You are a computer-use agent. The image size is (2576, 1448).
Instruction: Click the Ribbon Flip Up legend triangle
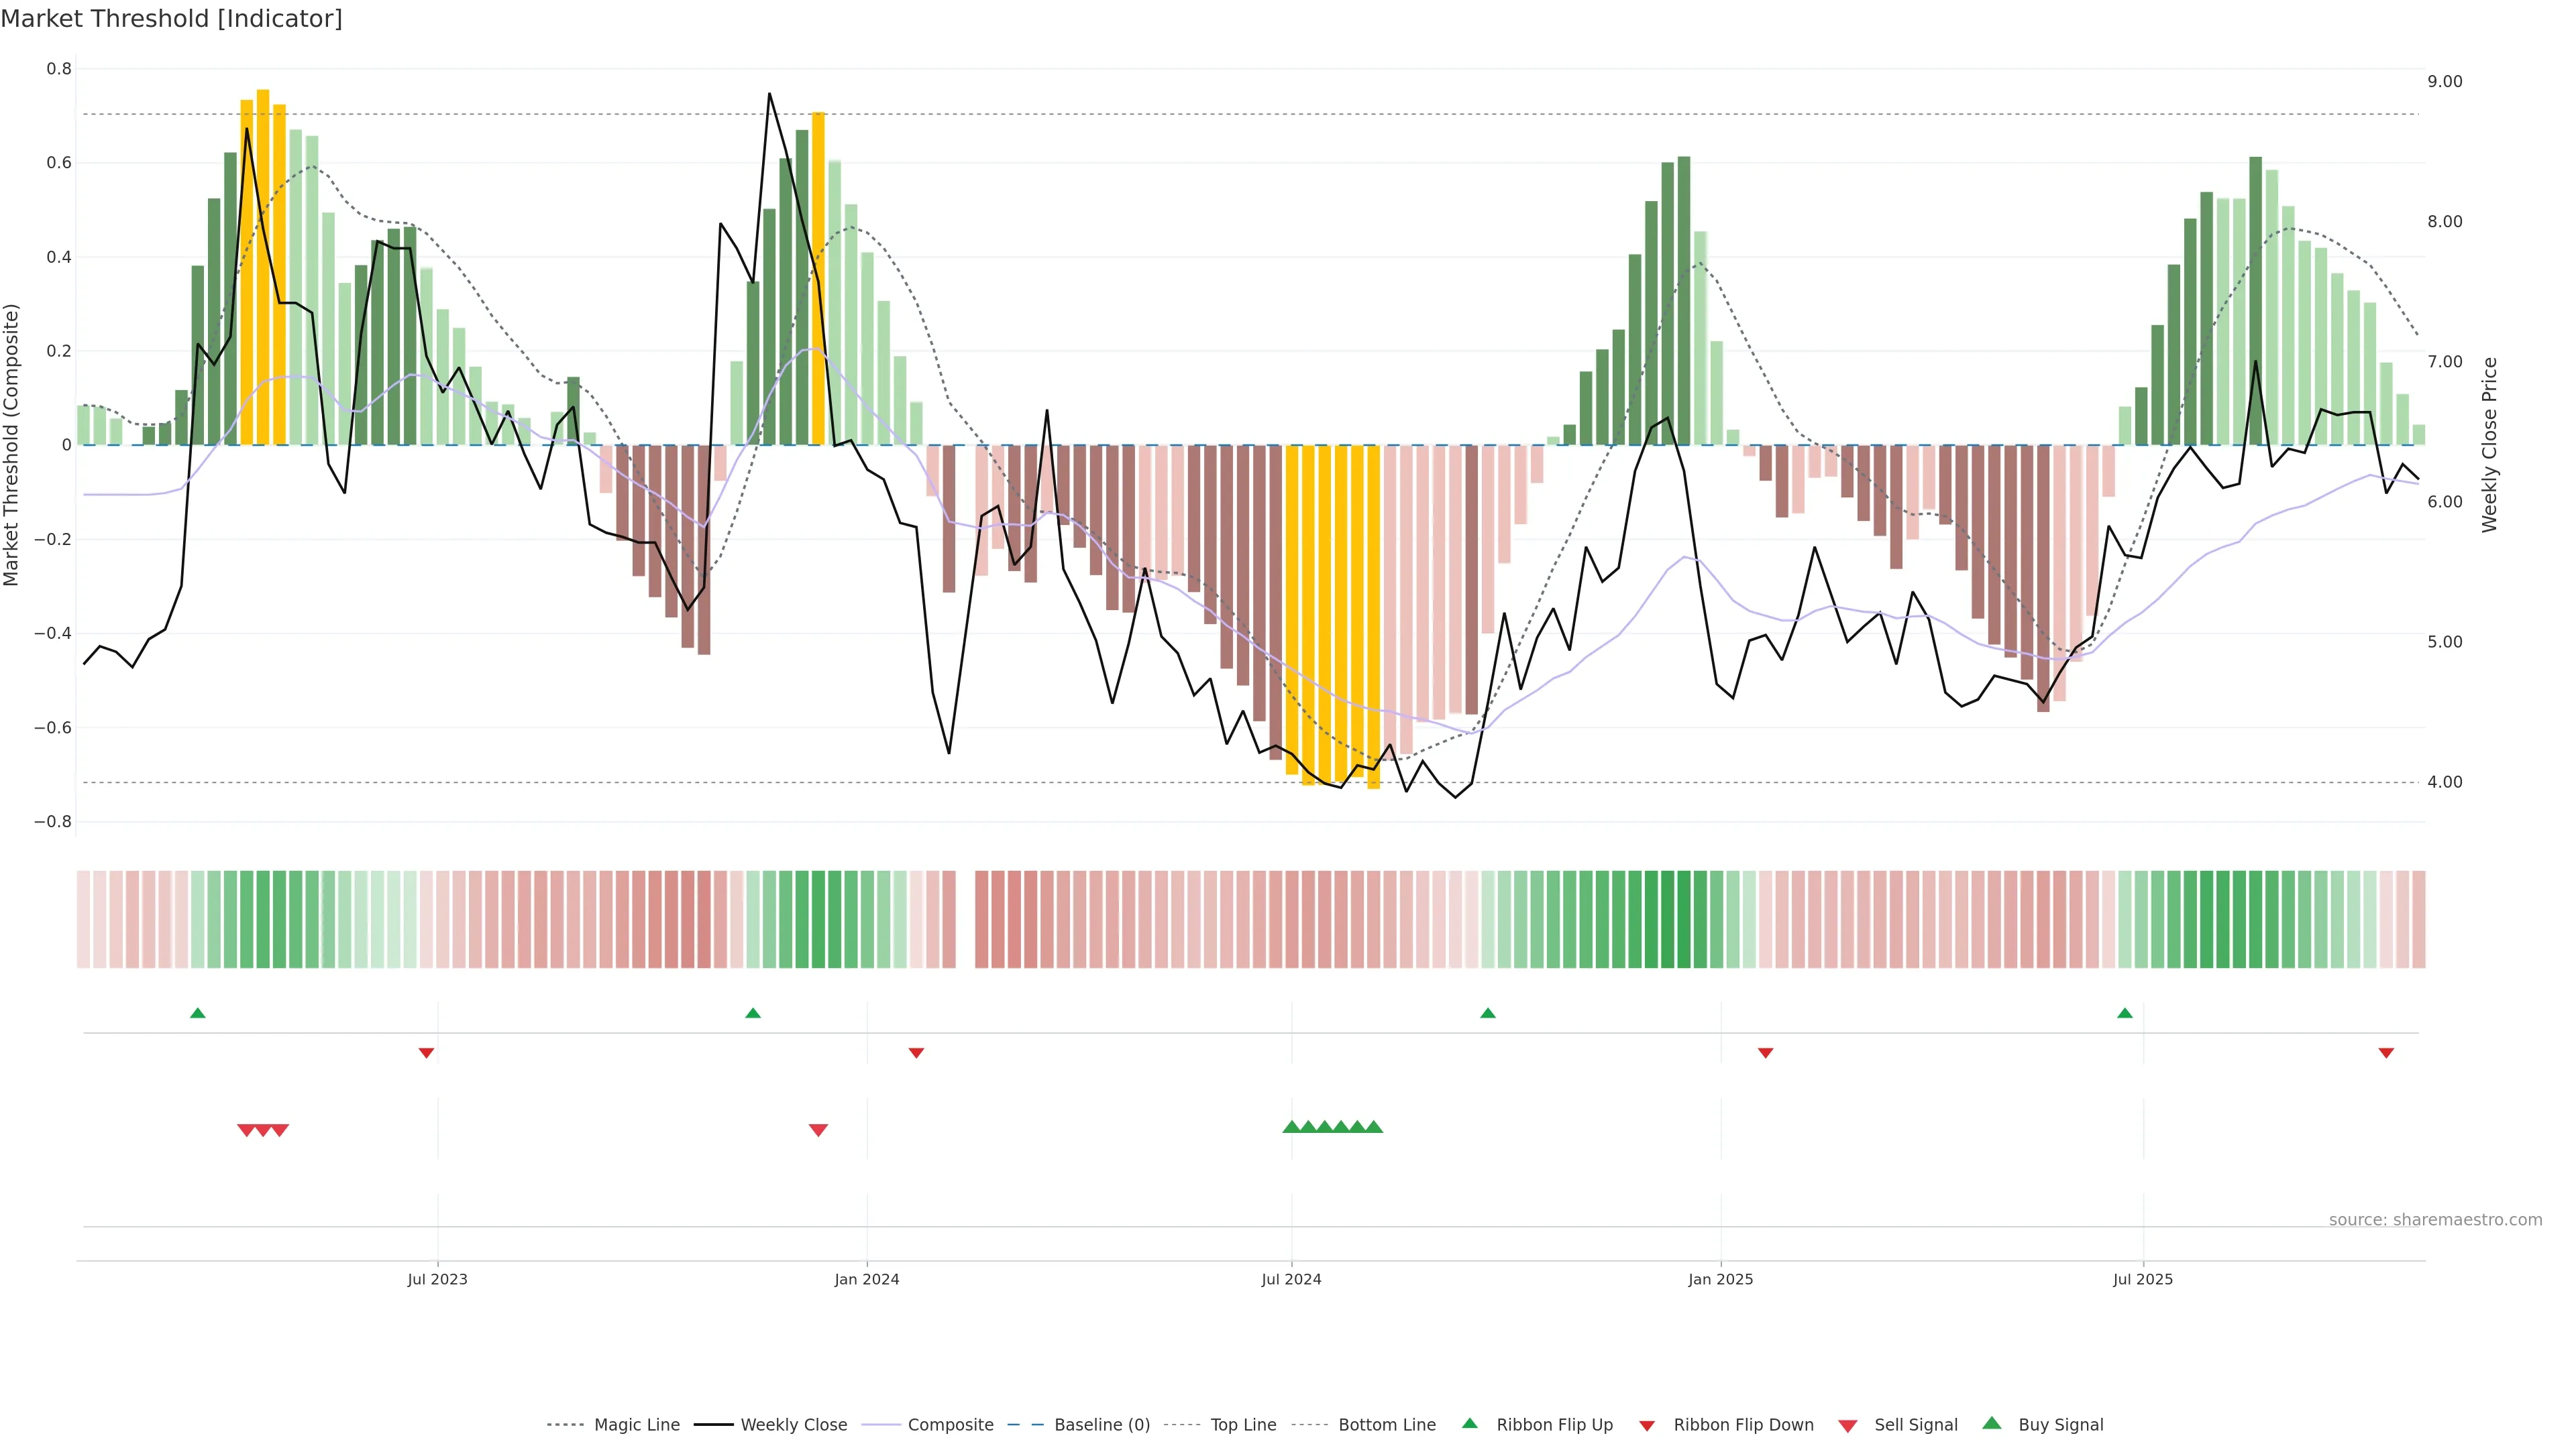1469,1423
